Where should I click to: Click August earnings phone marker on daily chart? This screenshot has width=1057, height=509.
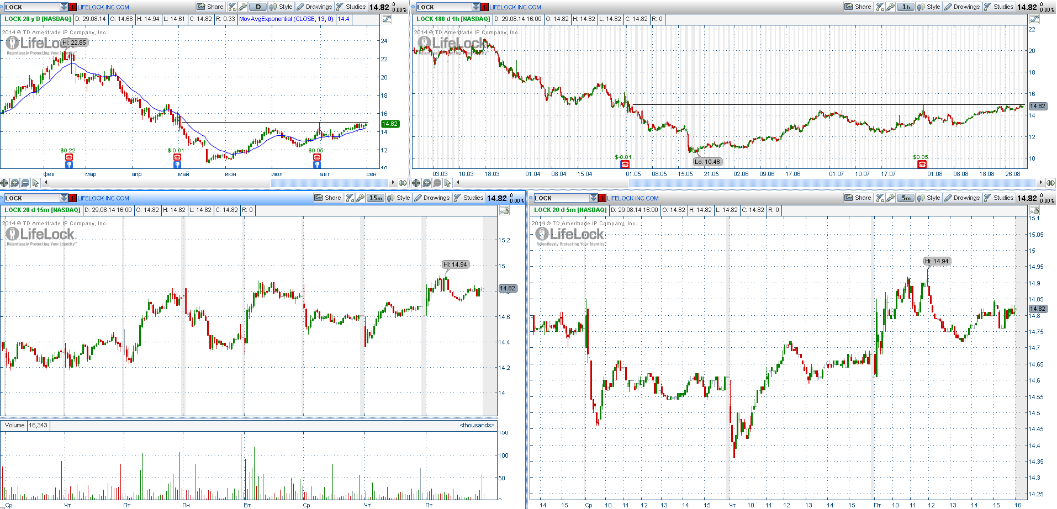317,157
